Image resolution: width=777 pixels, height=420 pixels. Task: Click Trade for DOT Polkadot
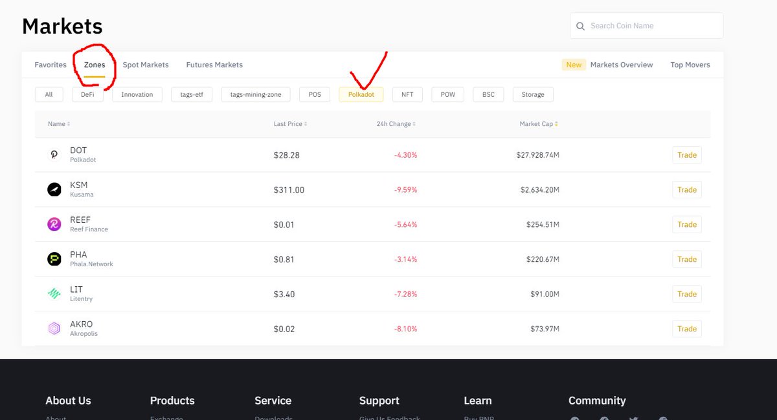pos(687,155)
